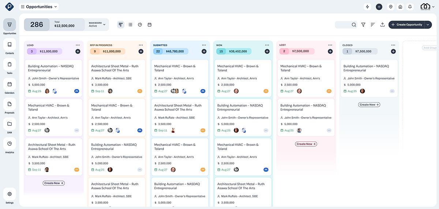Click the Add Stage button

coord(430,48)
